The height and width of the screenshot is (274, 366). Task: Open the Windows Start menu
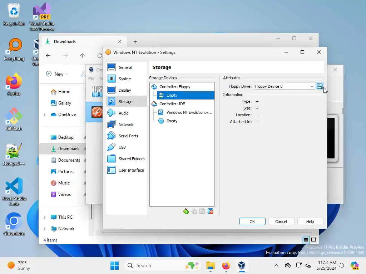click(115, 265)
